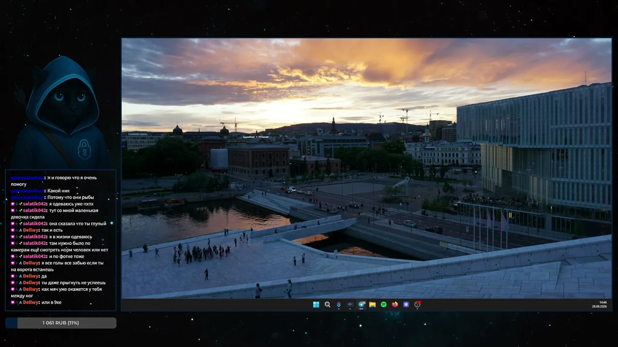Click the 1 061 RUB (11%) donation bar
This screenshot has width=618, height=347.
tap(61, 323)
